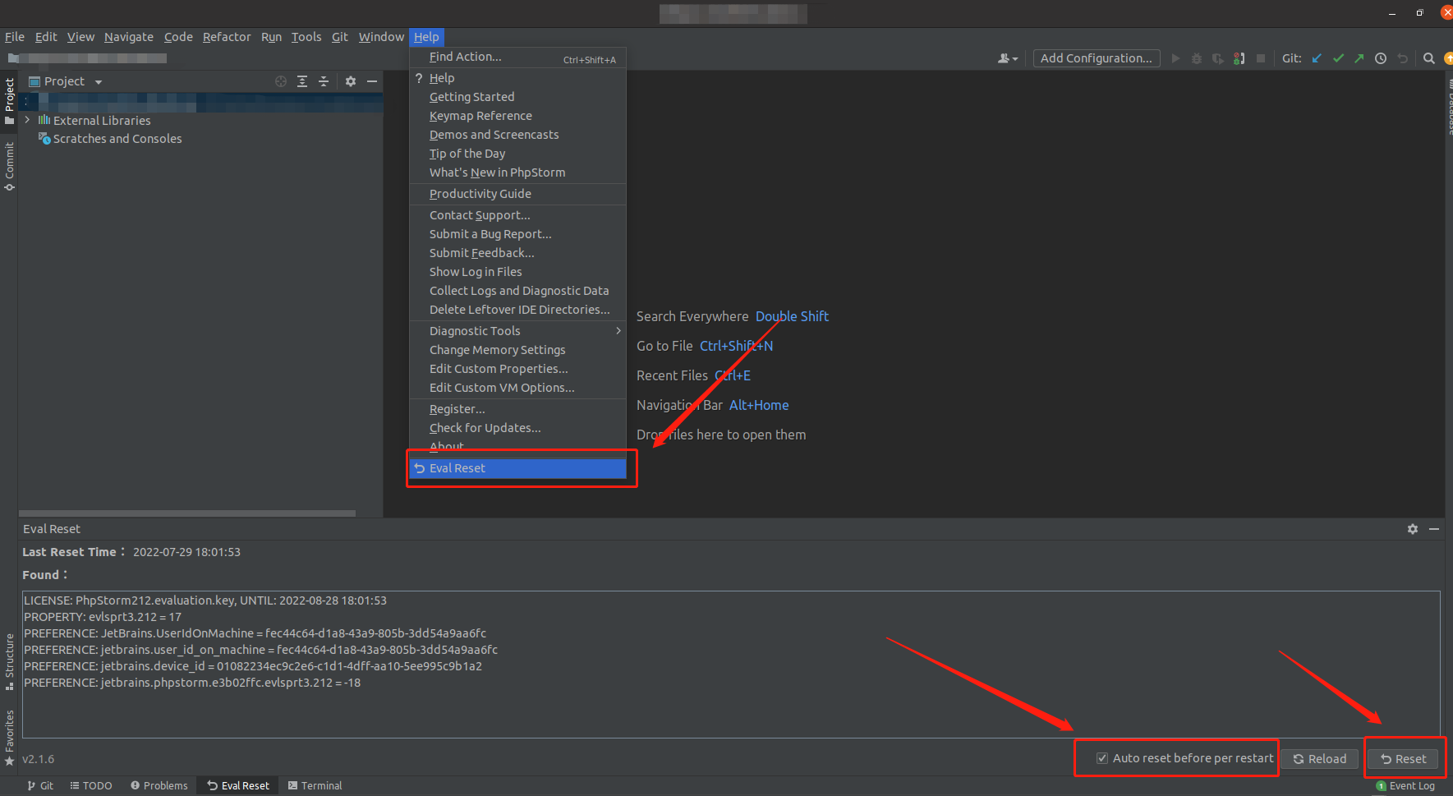Viewport: 1453px width, 796px height.
Task: Click the Run with Coverage icon
Action: 1218,58
